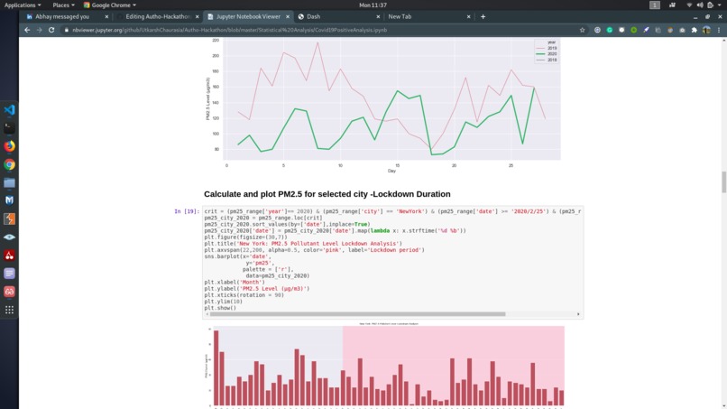Screen dimensions: 727x409
Task: Click the 2020 legend entry in chart
Action: click(x=547, y=54)
